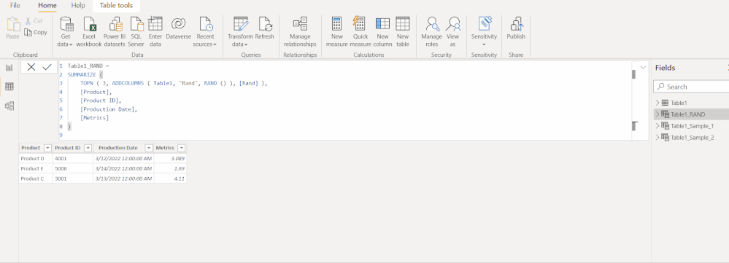Open the Product column filter dropdown
This screenshot has height=263, width=729.
(47, 148)
